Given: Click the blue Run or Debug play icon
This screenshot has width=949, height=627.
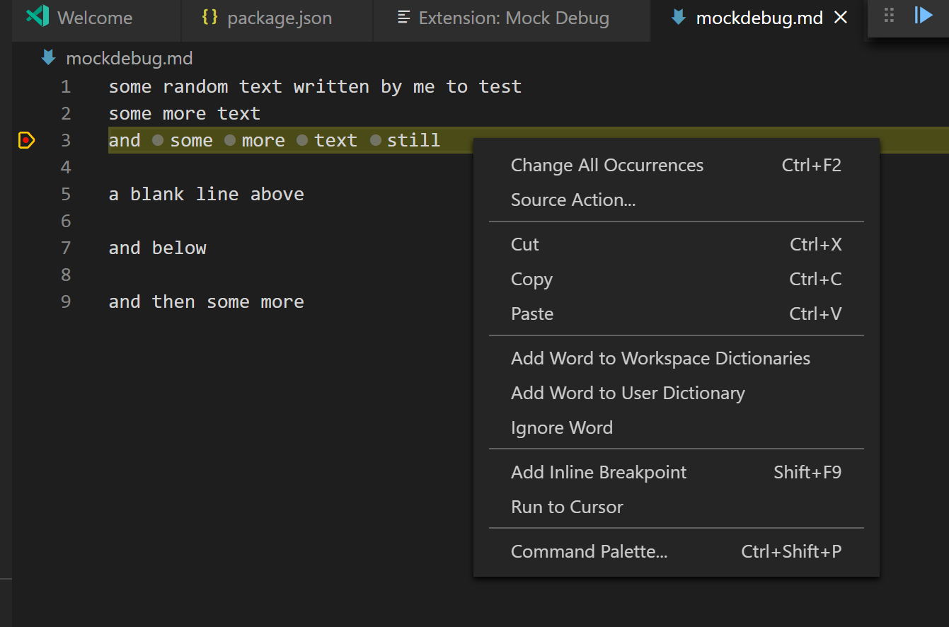Looking at the screenshot, I should click(x=924, y=16).
